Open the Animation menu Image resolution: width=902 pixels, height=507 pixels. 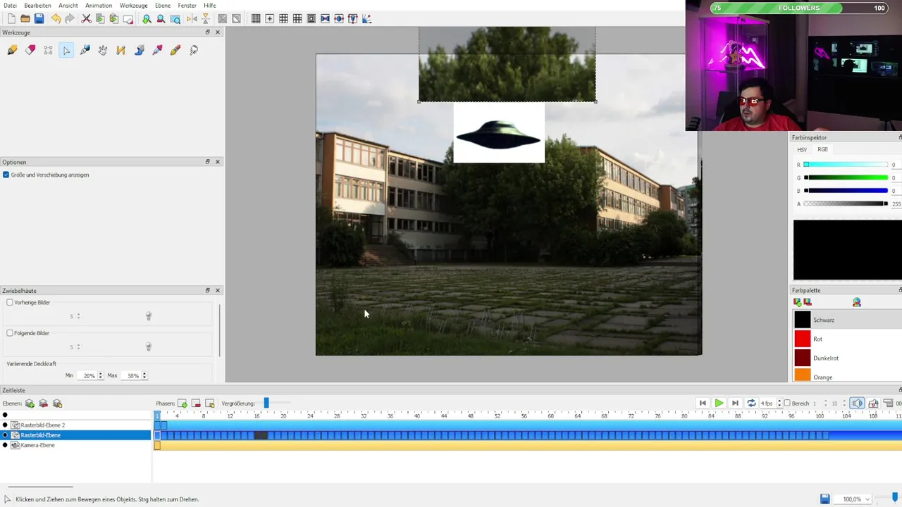99,6
